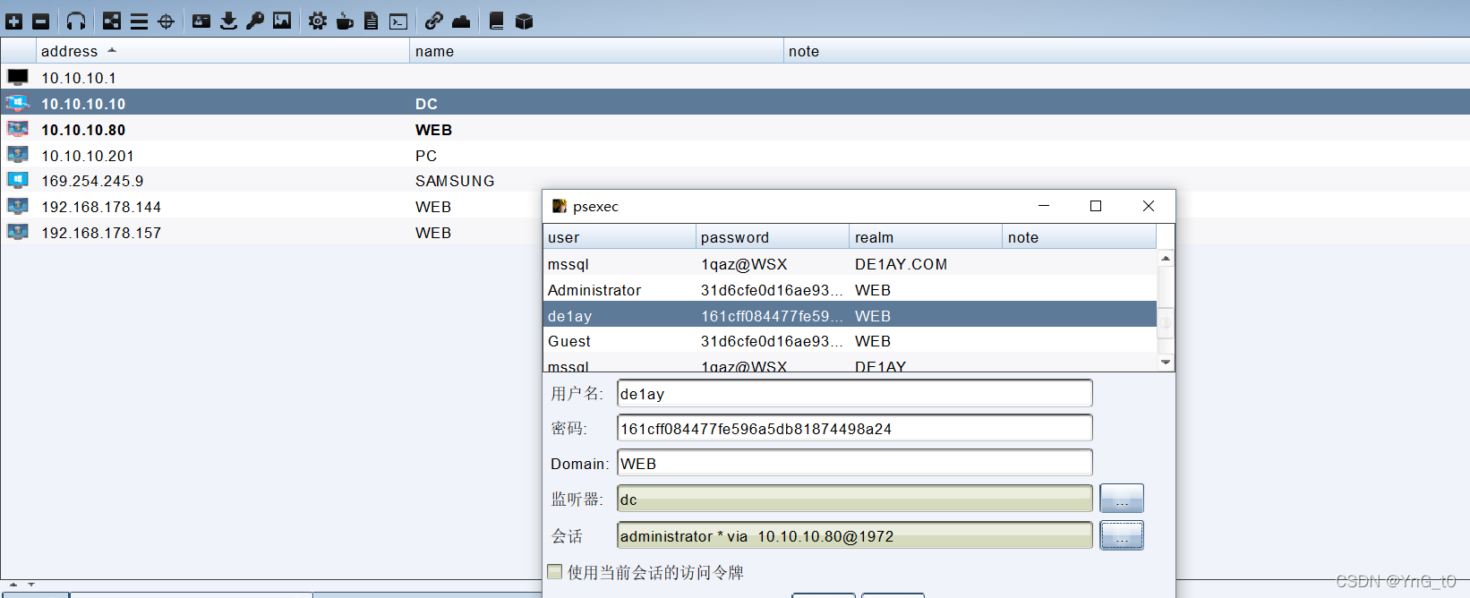Host a file with the chain link icon
This screenshot has width=1470, height=598.
coord(434,21)
